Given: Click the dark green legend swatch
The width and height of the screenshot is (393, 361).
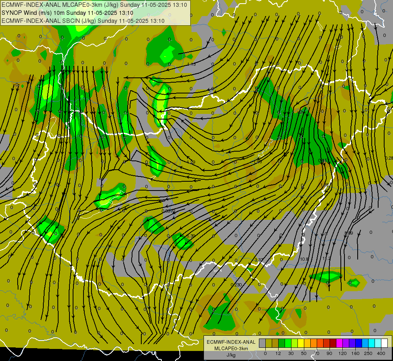Looking at the screenshot, I should [281, 343].
